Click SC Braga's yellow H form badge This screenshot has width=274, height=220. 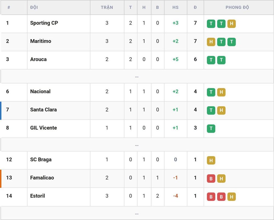[x=211, y=160]
